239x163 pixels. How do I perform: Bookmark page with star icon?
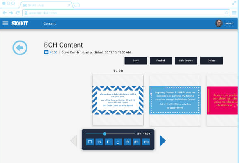pyautogui.click(x=227, y=13)
